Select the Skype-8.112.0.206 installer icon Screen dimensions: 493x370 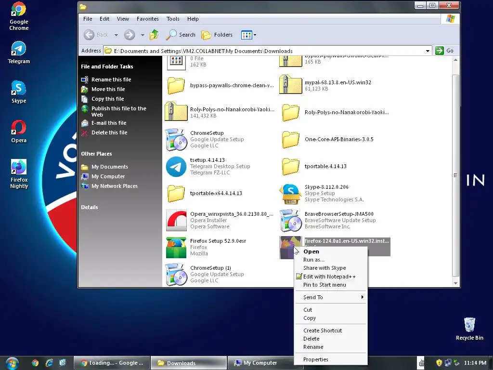coord(290,194)
